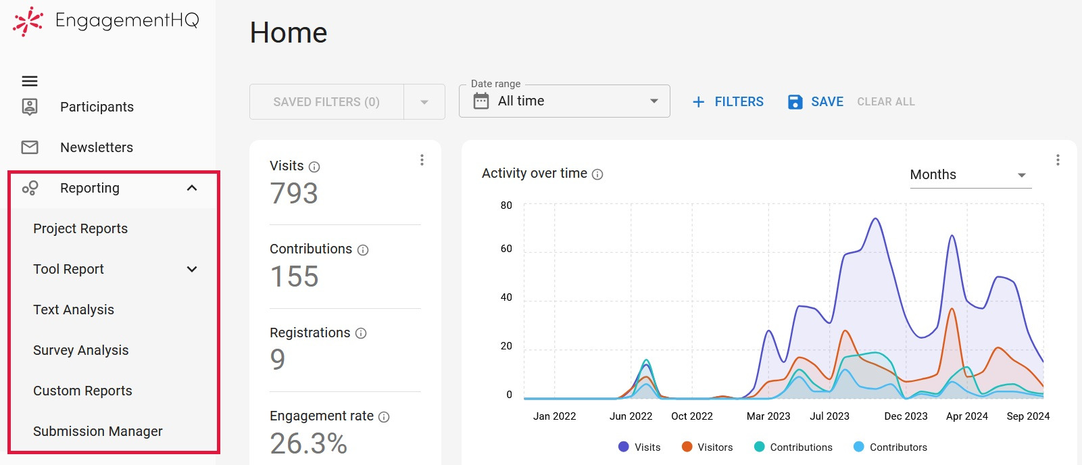Click the plus icon beside FILTERS
This screenshot has width=1082, height=465.
tap(699, 102)
